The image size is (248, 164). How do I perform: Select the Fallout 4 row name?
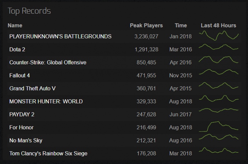[x=19, y=75]
